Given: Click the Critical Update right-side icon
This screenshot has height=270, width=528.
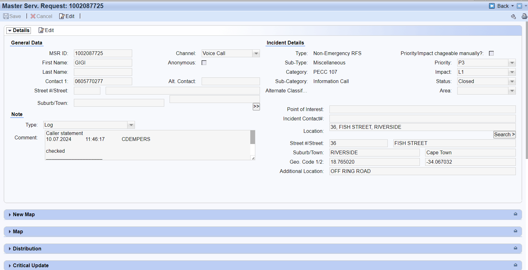Looking at the screenshot, I should coord(516,265).
